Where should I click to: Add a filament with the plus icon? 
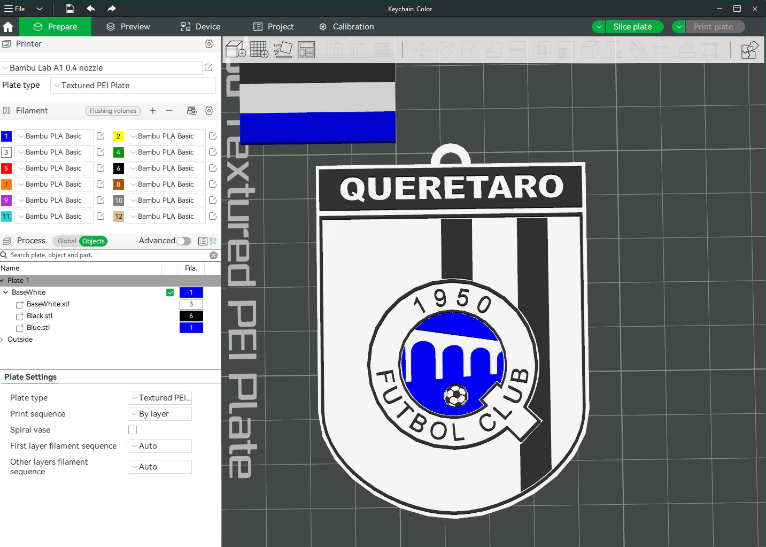(x=153, y=111)
